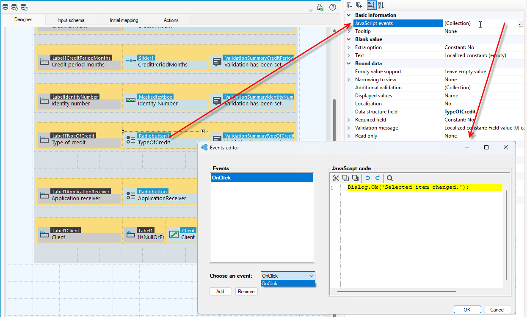The width and height of the screenshot is (527, 317).
Task: Select the Slider1 CreditPeriodMonths control
Action: (166, 61)
